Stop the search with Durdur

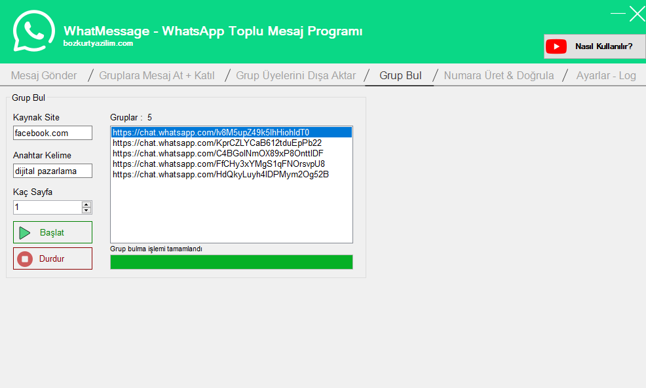[x=52, y=258]
